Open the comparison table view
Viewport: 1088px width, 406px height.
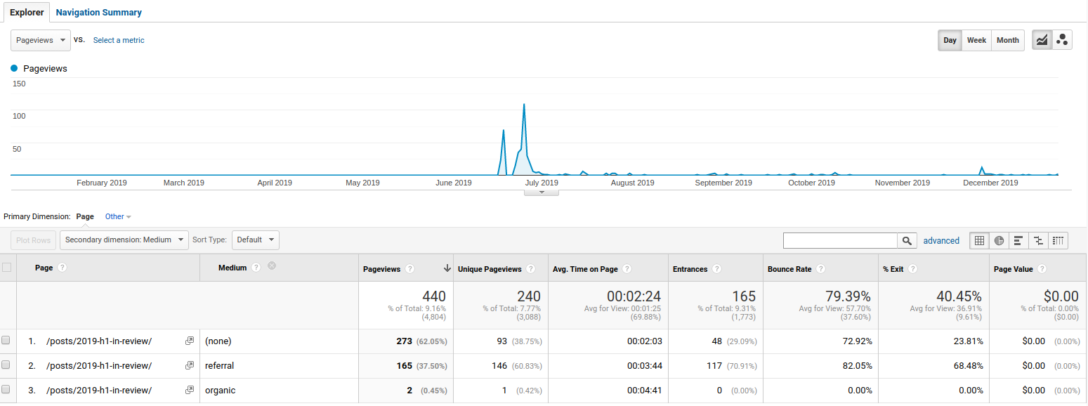tap(1038, 240)
